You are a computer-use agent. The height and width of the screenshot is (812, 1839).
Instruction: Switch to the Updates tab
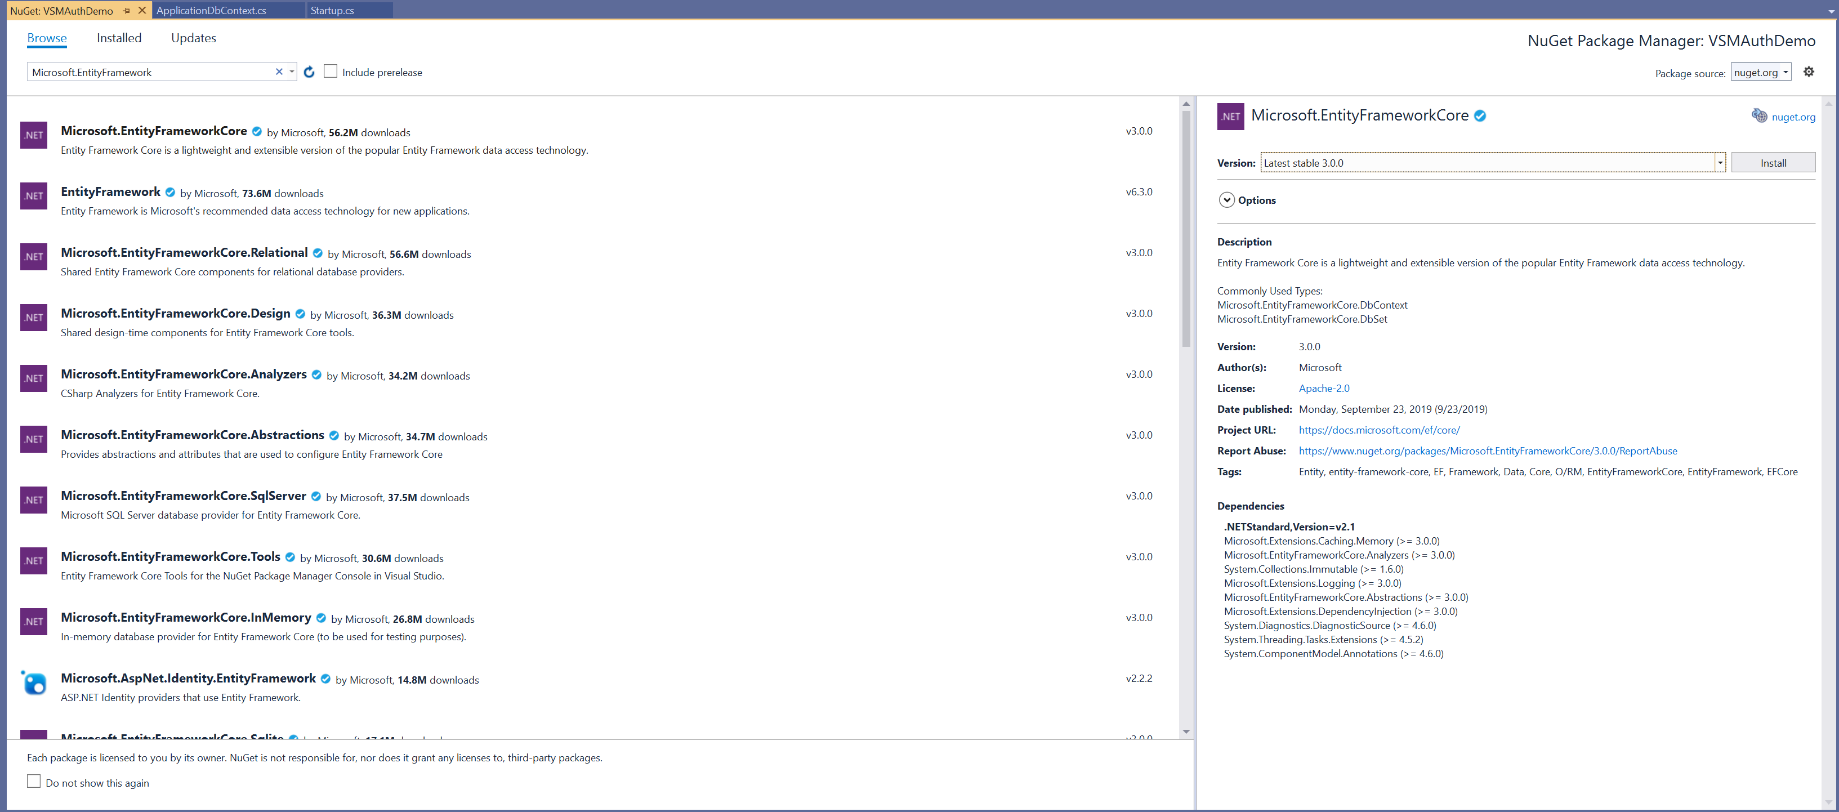coord(194,38)
